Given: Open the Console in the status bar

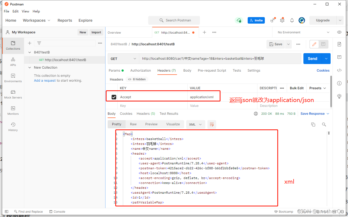Looking at the screenshot, I should [57, 212].
